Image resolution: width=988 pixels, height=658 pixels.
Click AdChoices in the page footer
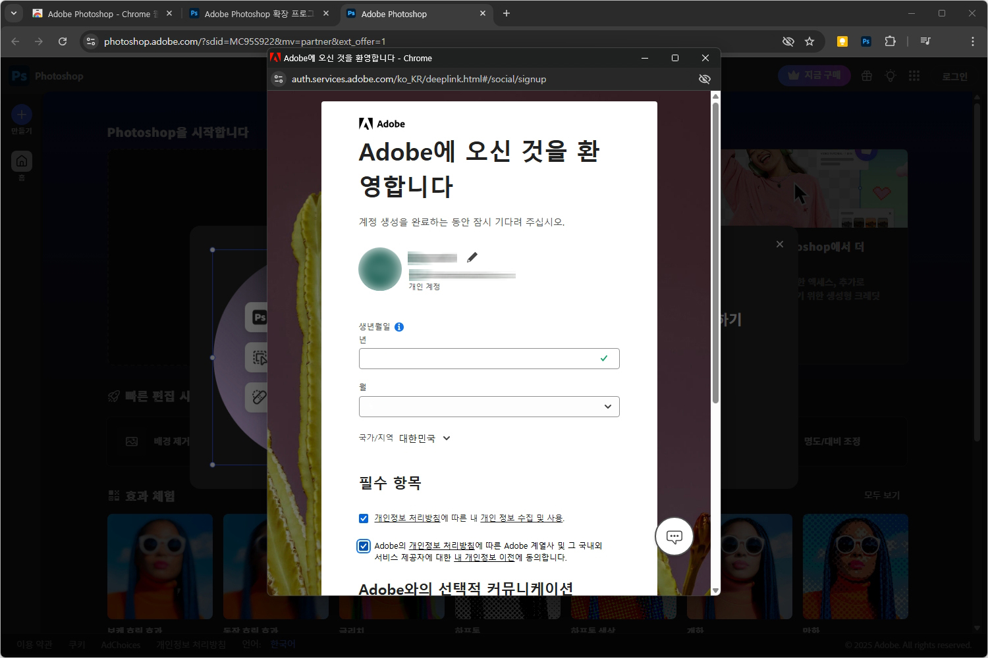pyautogui.click(x=121, y=645)
